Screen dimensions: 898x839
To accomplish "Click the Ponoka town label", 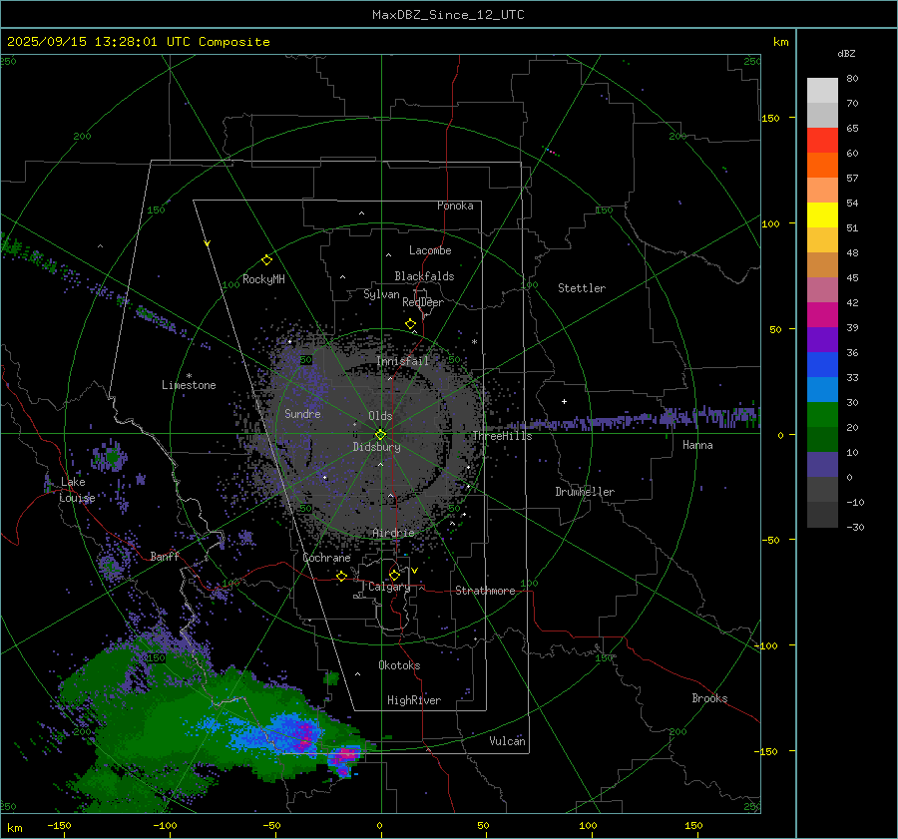I will (x=455, y=206).
